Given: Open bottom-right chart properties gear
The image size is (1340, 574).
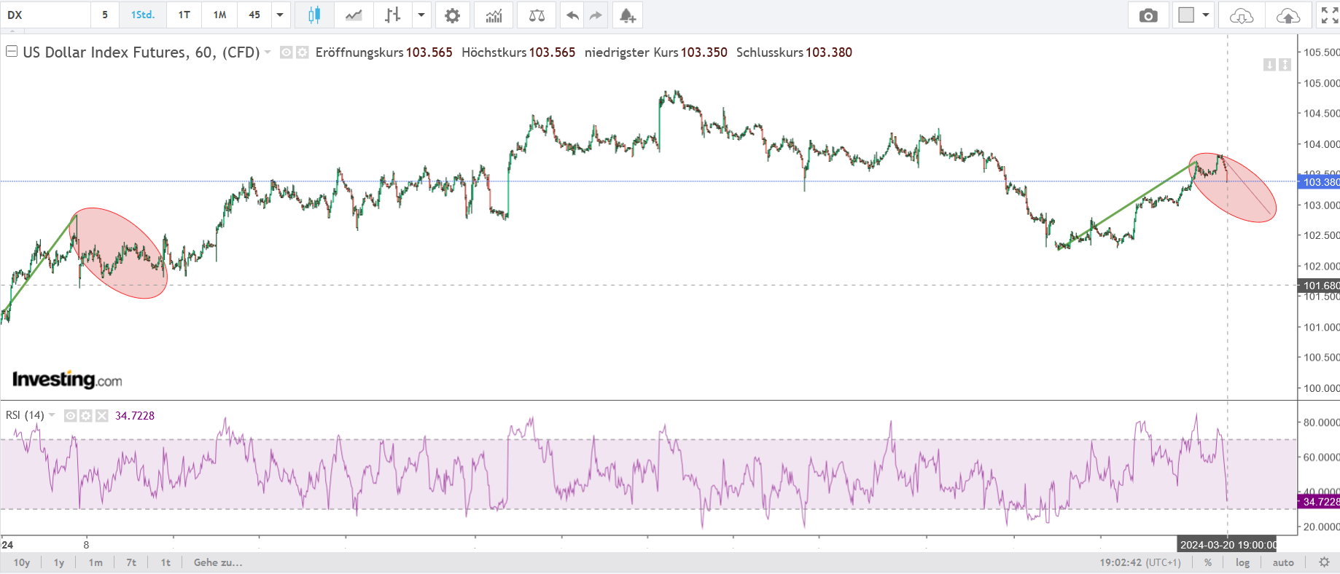Looking at the screenshot, I should pyautogui.click(x=1325, y=562).
